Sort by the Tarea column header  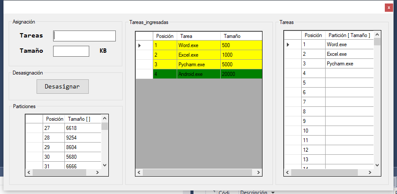point(198,36)
